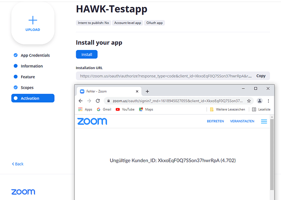281x200 pixels.
Task: Open the Scopes step
Action: 24,87
